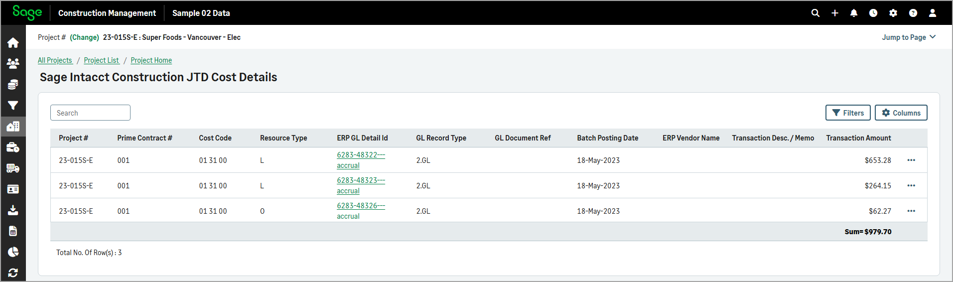Viewport: 953px width, 282px height.
Task: Open the user profile icon
Action: pyautogui.click(x=933, y=13)
